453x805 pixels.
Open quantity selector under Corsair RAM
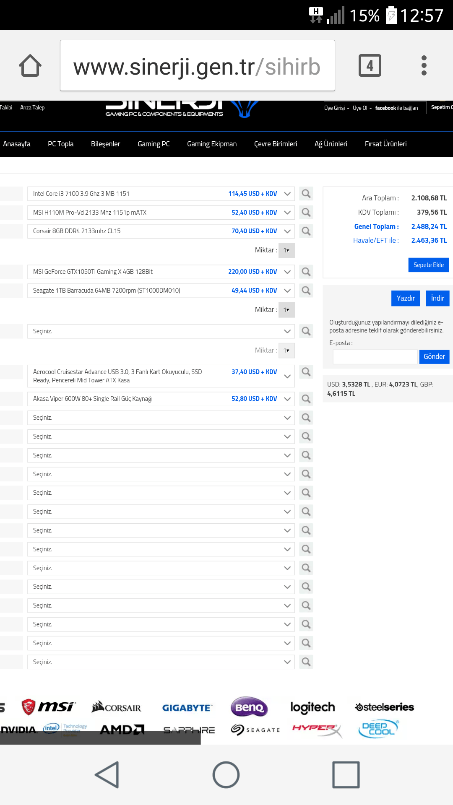[286, 250]
